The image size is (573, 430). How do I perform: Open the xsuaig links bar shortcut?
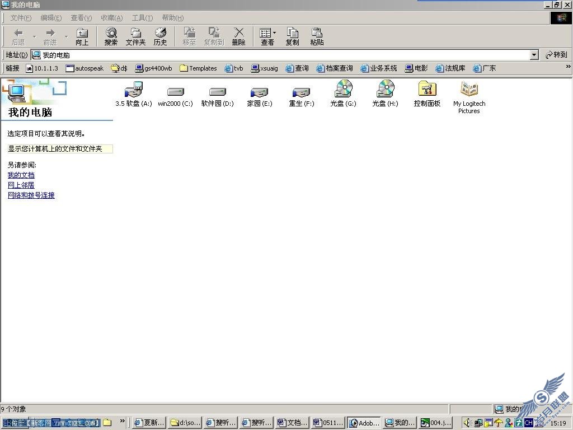point(265,68)
